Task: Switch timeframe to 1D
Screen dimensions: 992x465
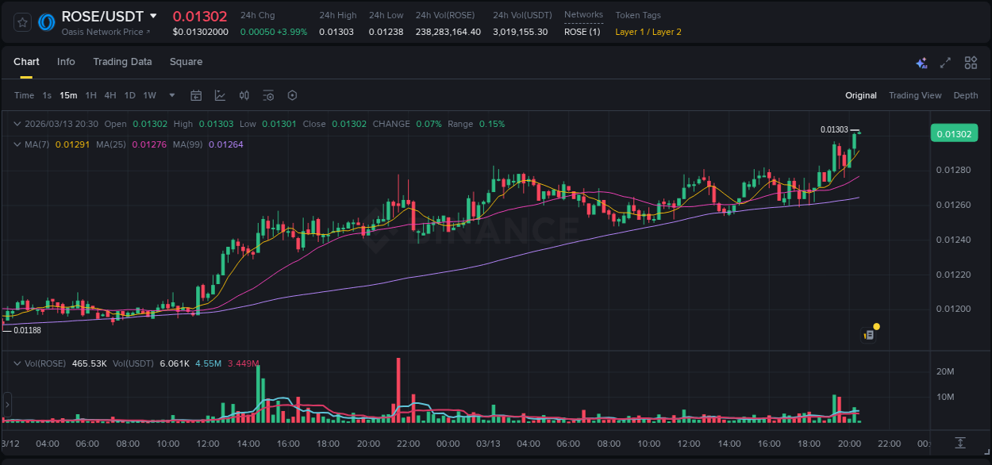Action: tap(129, 95)
